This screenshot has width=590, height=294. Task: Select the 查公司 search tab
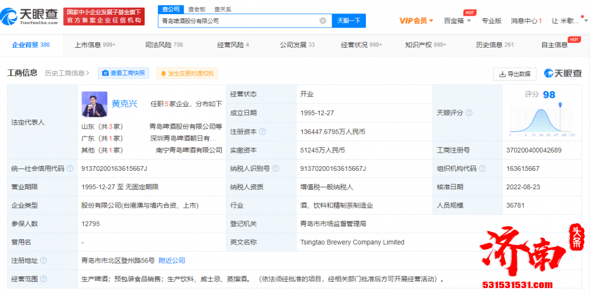click(x=171, y=9)
